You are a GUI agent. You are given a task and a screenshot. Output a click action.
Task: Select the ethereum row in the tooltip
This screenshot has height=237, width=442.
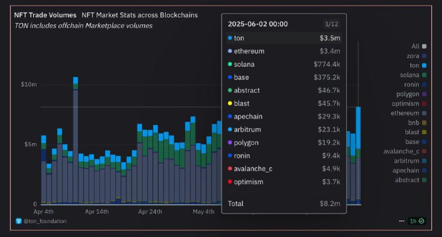click(x=284, y=51)
